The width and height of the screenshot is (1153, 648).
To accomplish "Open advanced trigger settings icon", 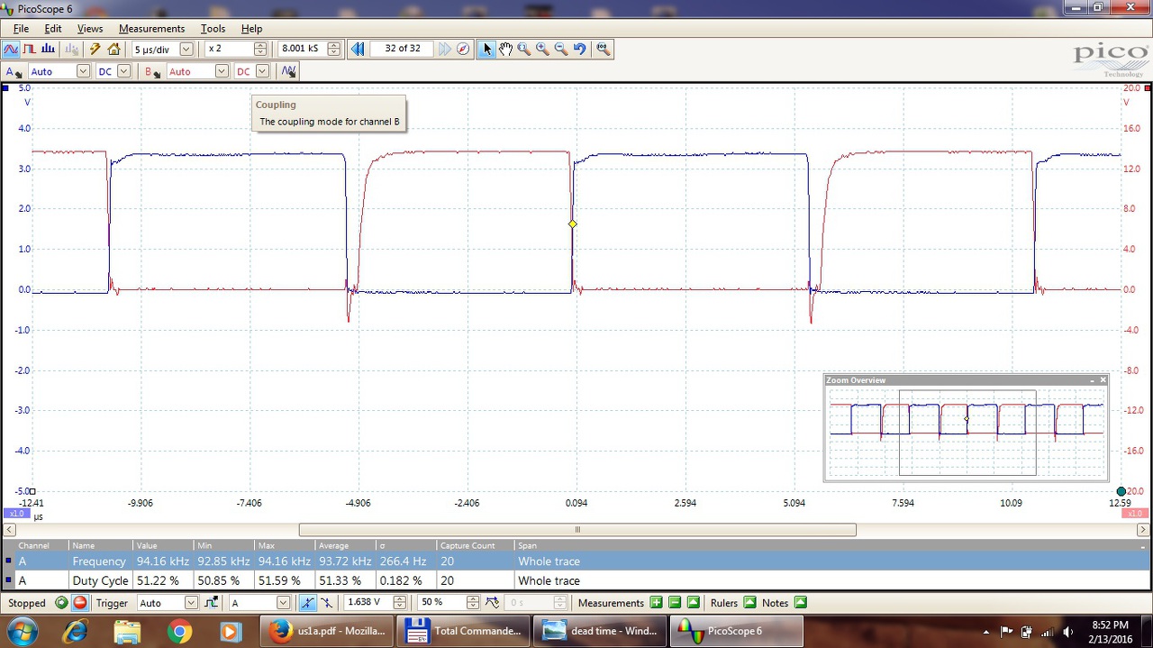I will pos(211,603).
